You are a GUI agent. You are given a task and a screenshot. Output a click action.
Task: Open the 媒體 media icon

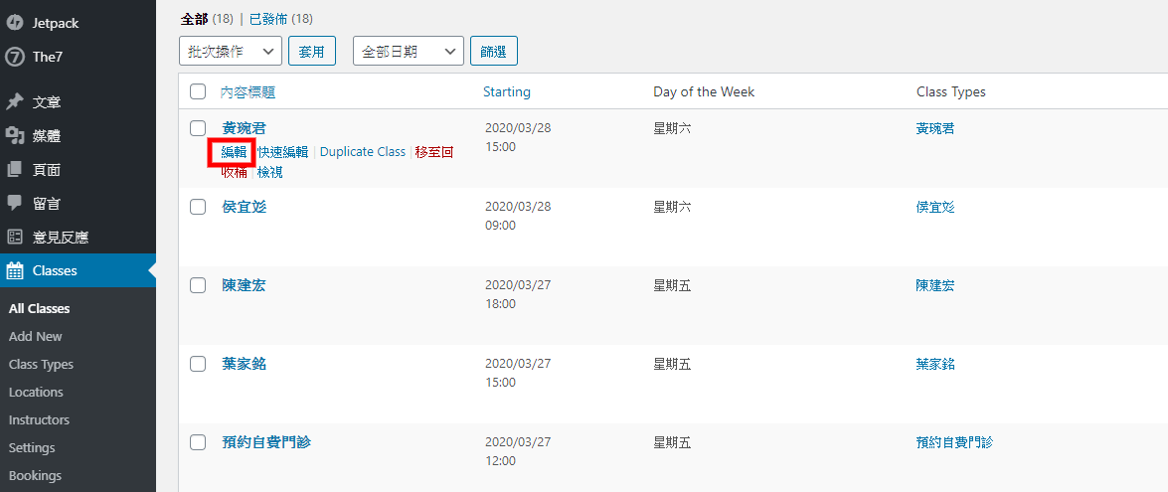tap(14, 135)
